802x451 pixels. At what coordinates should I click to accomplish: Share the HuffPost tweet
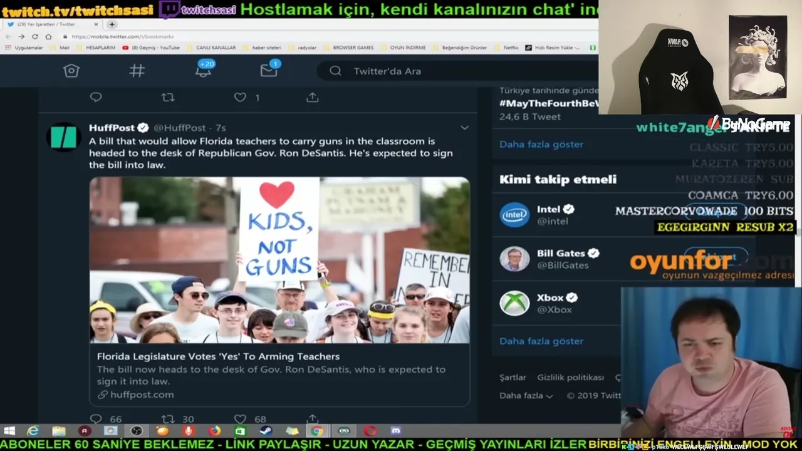click(313, 419)
